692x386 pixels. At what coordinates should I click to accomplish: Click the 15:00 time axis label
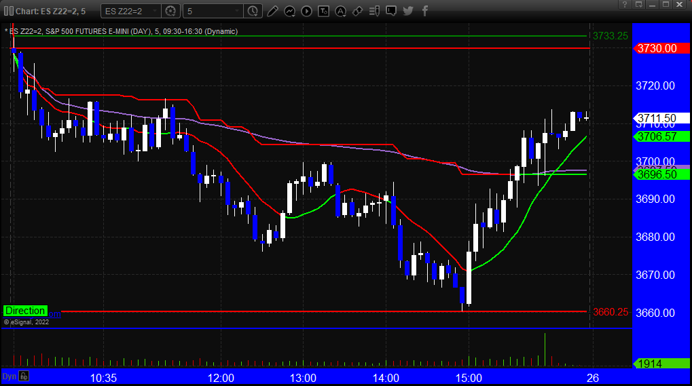click(469, 378)
